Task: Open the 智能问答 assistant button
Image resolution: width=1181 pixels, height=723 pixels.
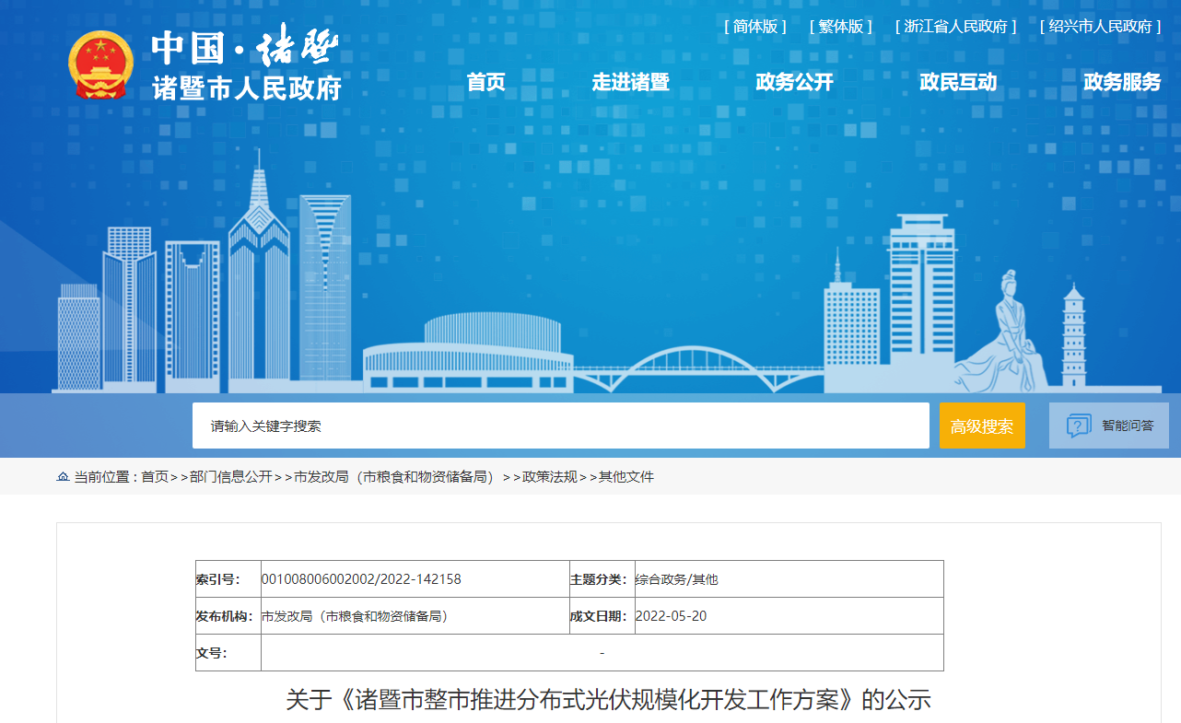Action: [1108, 426]
